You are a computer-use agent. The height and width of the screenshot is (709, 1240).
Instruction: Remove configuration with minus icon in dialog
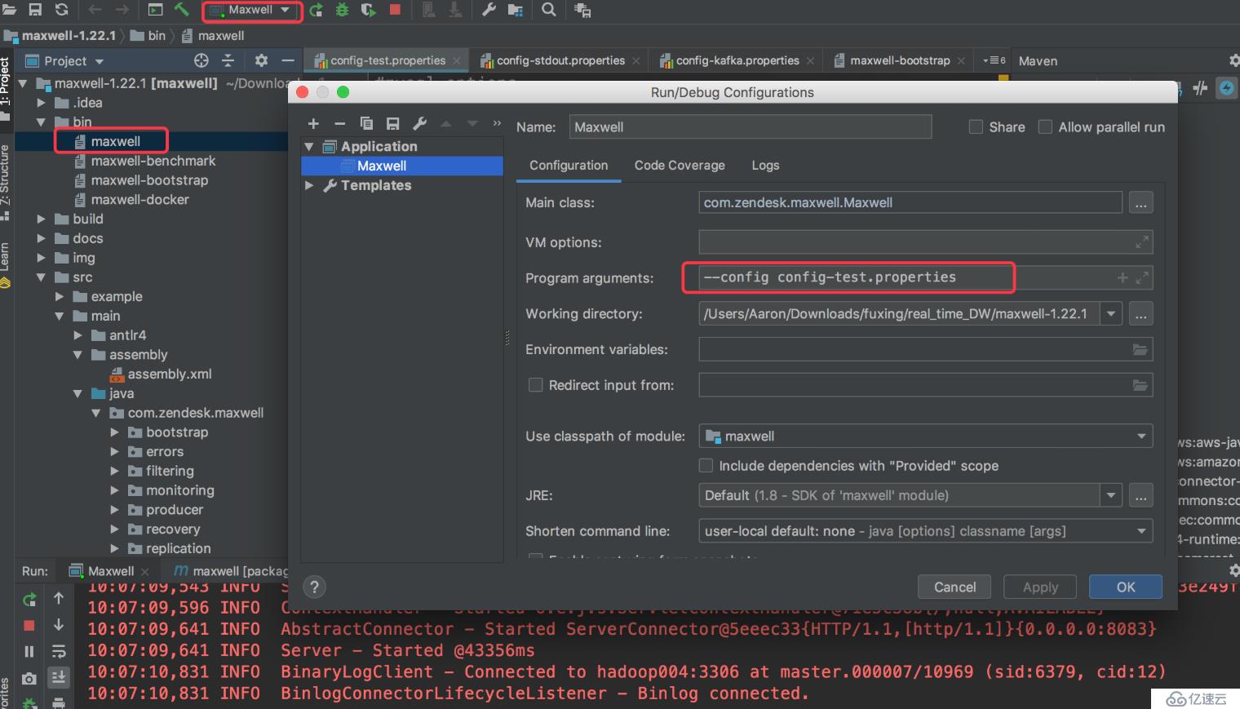(x=339, y=123)
